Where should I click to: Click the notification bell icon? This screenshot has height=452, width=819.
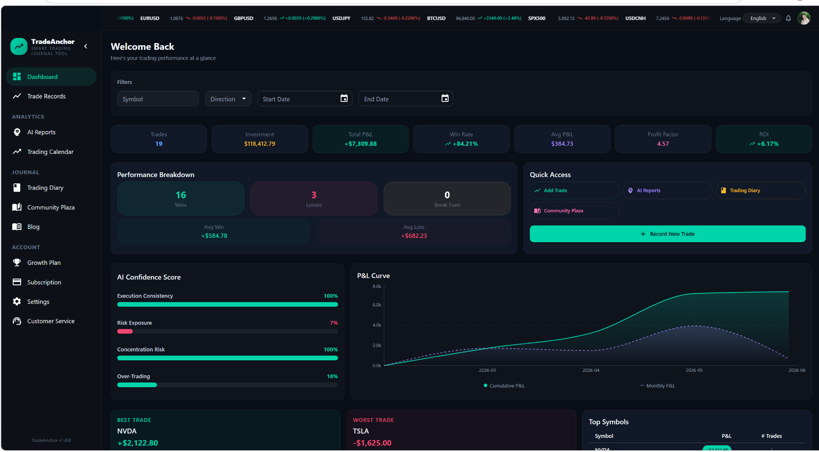(x=788, y=18)
